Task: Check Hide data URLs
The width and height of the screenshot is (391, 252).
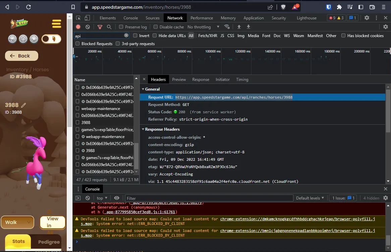Action: pos(155,35)
